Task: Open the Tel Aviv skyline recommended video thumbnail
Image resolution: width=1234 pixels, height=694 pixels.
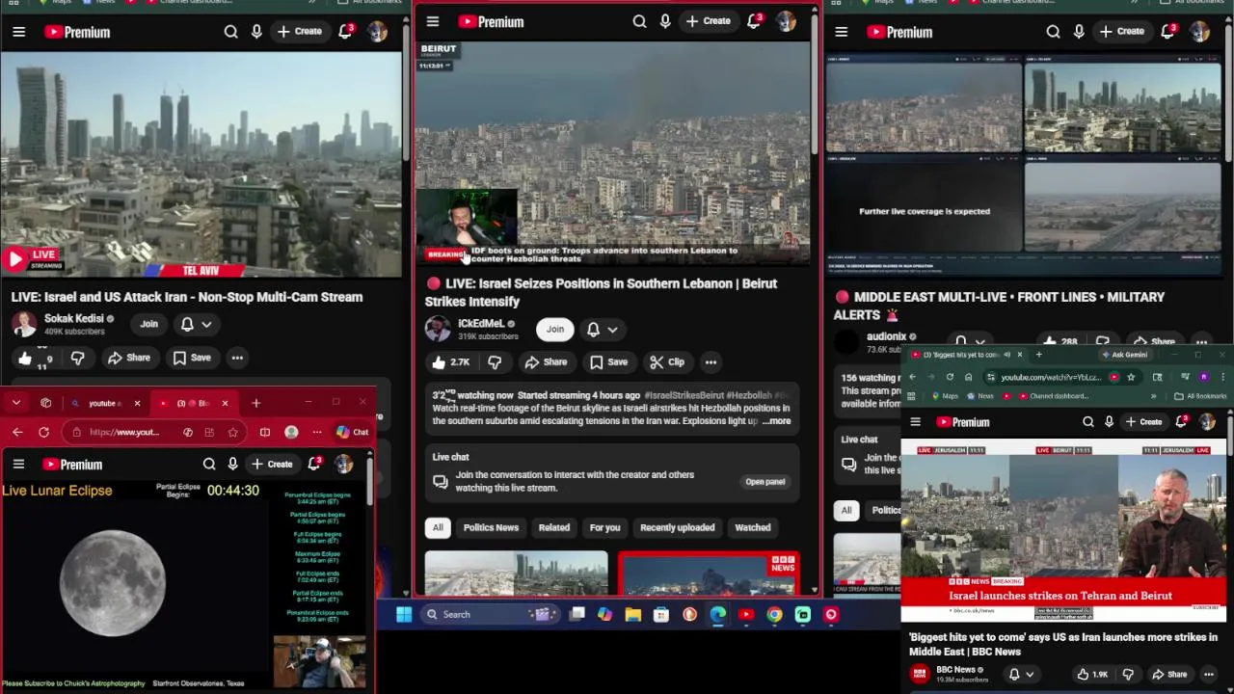Action: tap(516, 574)
